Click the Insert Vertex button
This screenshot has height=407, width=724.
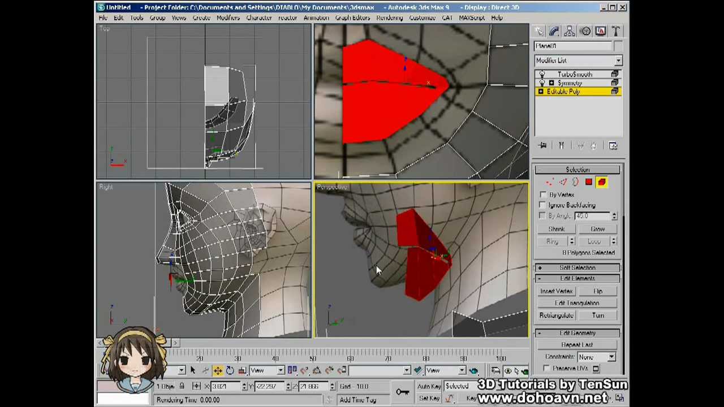(x=556, y=291)
